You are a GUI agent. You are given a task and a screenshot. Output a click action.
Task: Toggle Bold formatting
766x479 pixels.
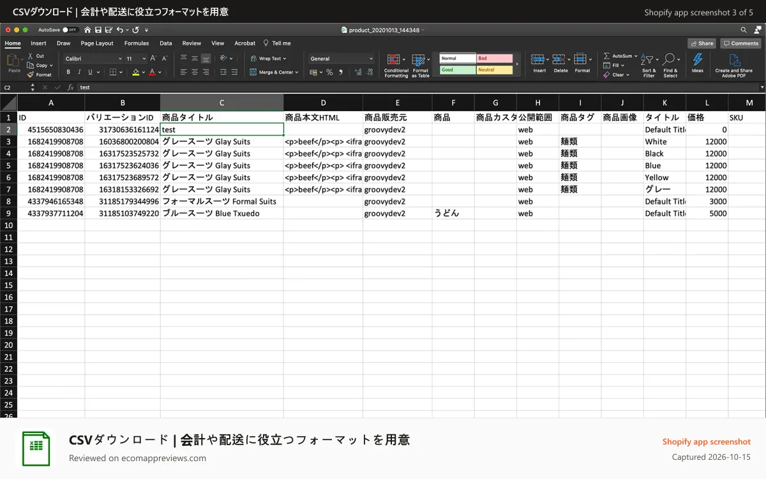click(68, 72)
